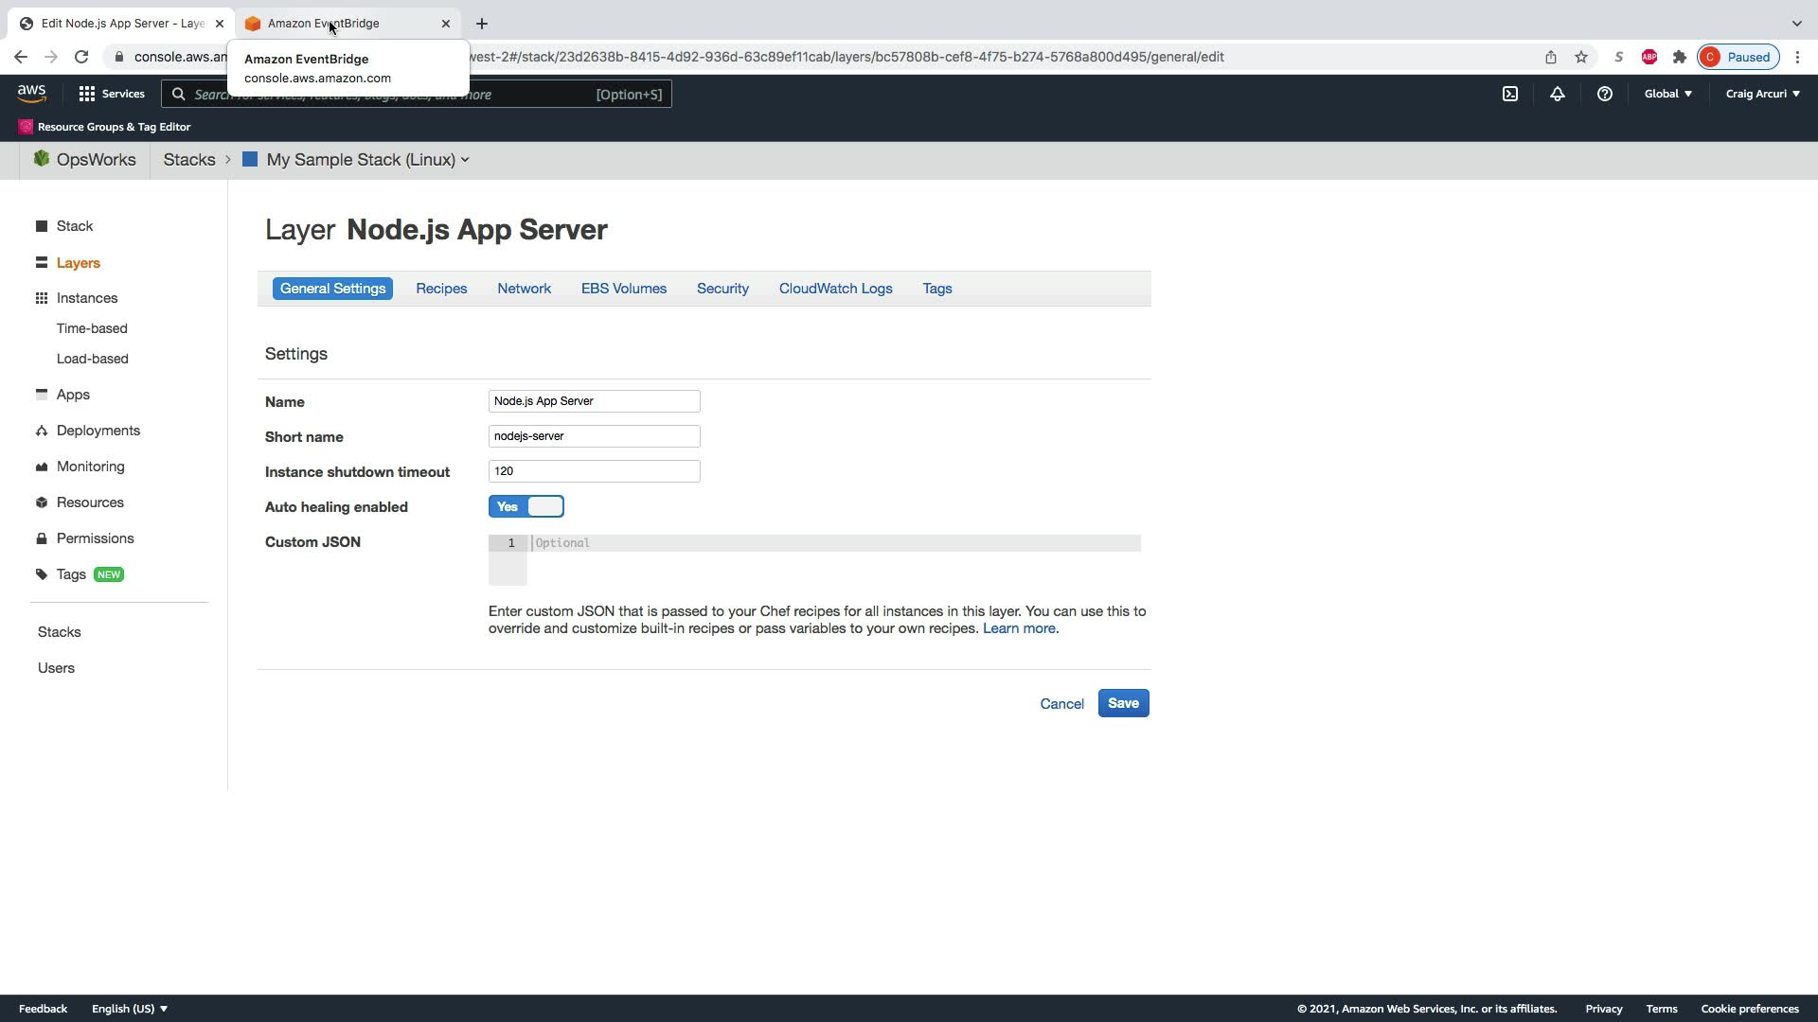Open English (US) language selector
Image resolution: width=1818 pixels, height=1022 pixels.
(130, 1009)
